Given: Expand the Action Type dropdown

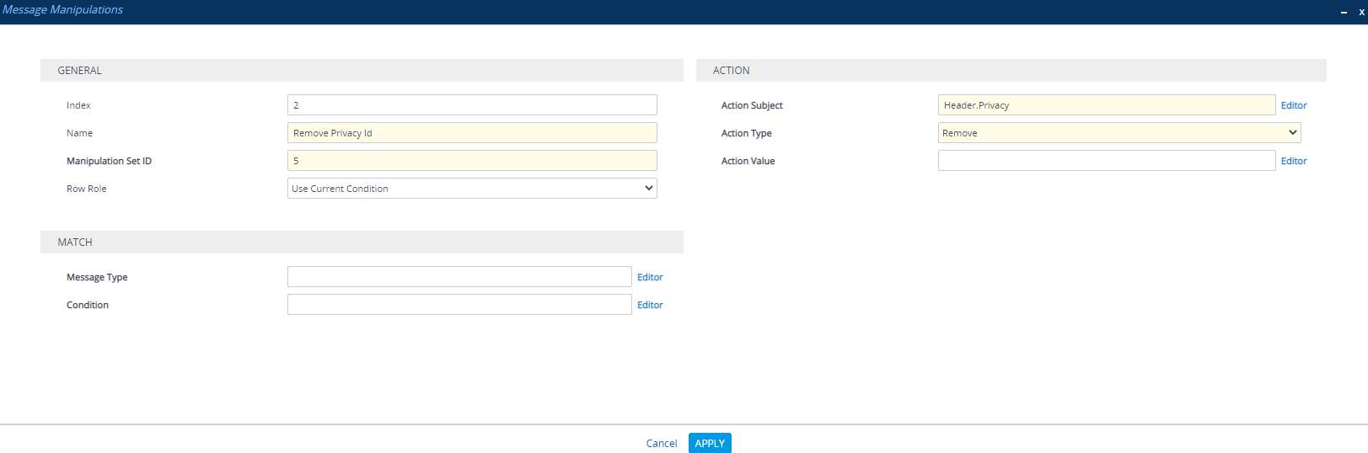Looking at the screenshot, I should click(1119, 133).
